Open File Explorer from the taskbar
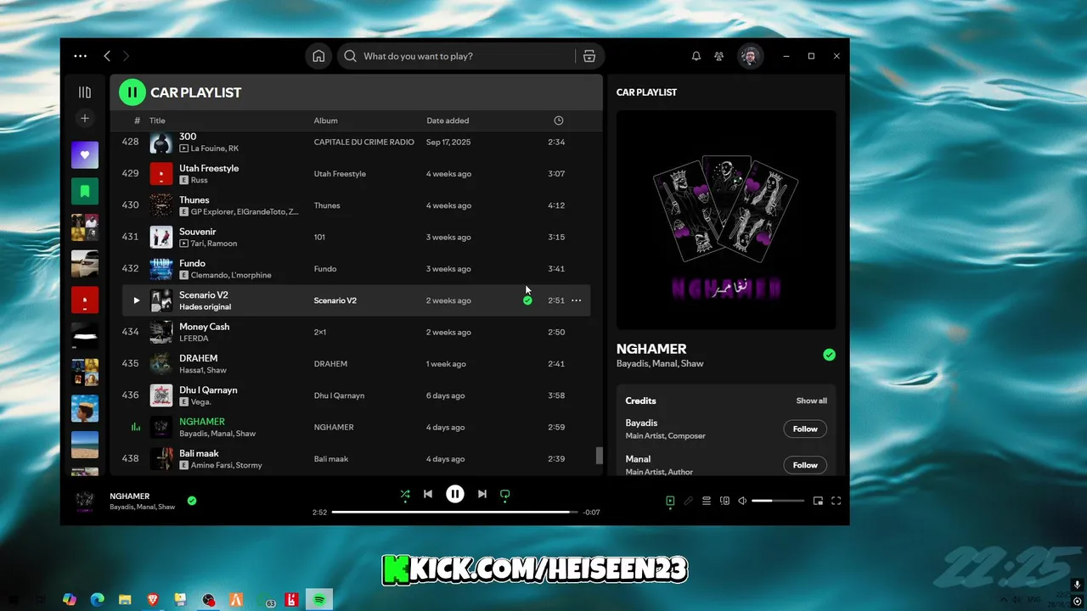The image size is (1087, 611). pyautogui.click(x=125, y=600)
